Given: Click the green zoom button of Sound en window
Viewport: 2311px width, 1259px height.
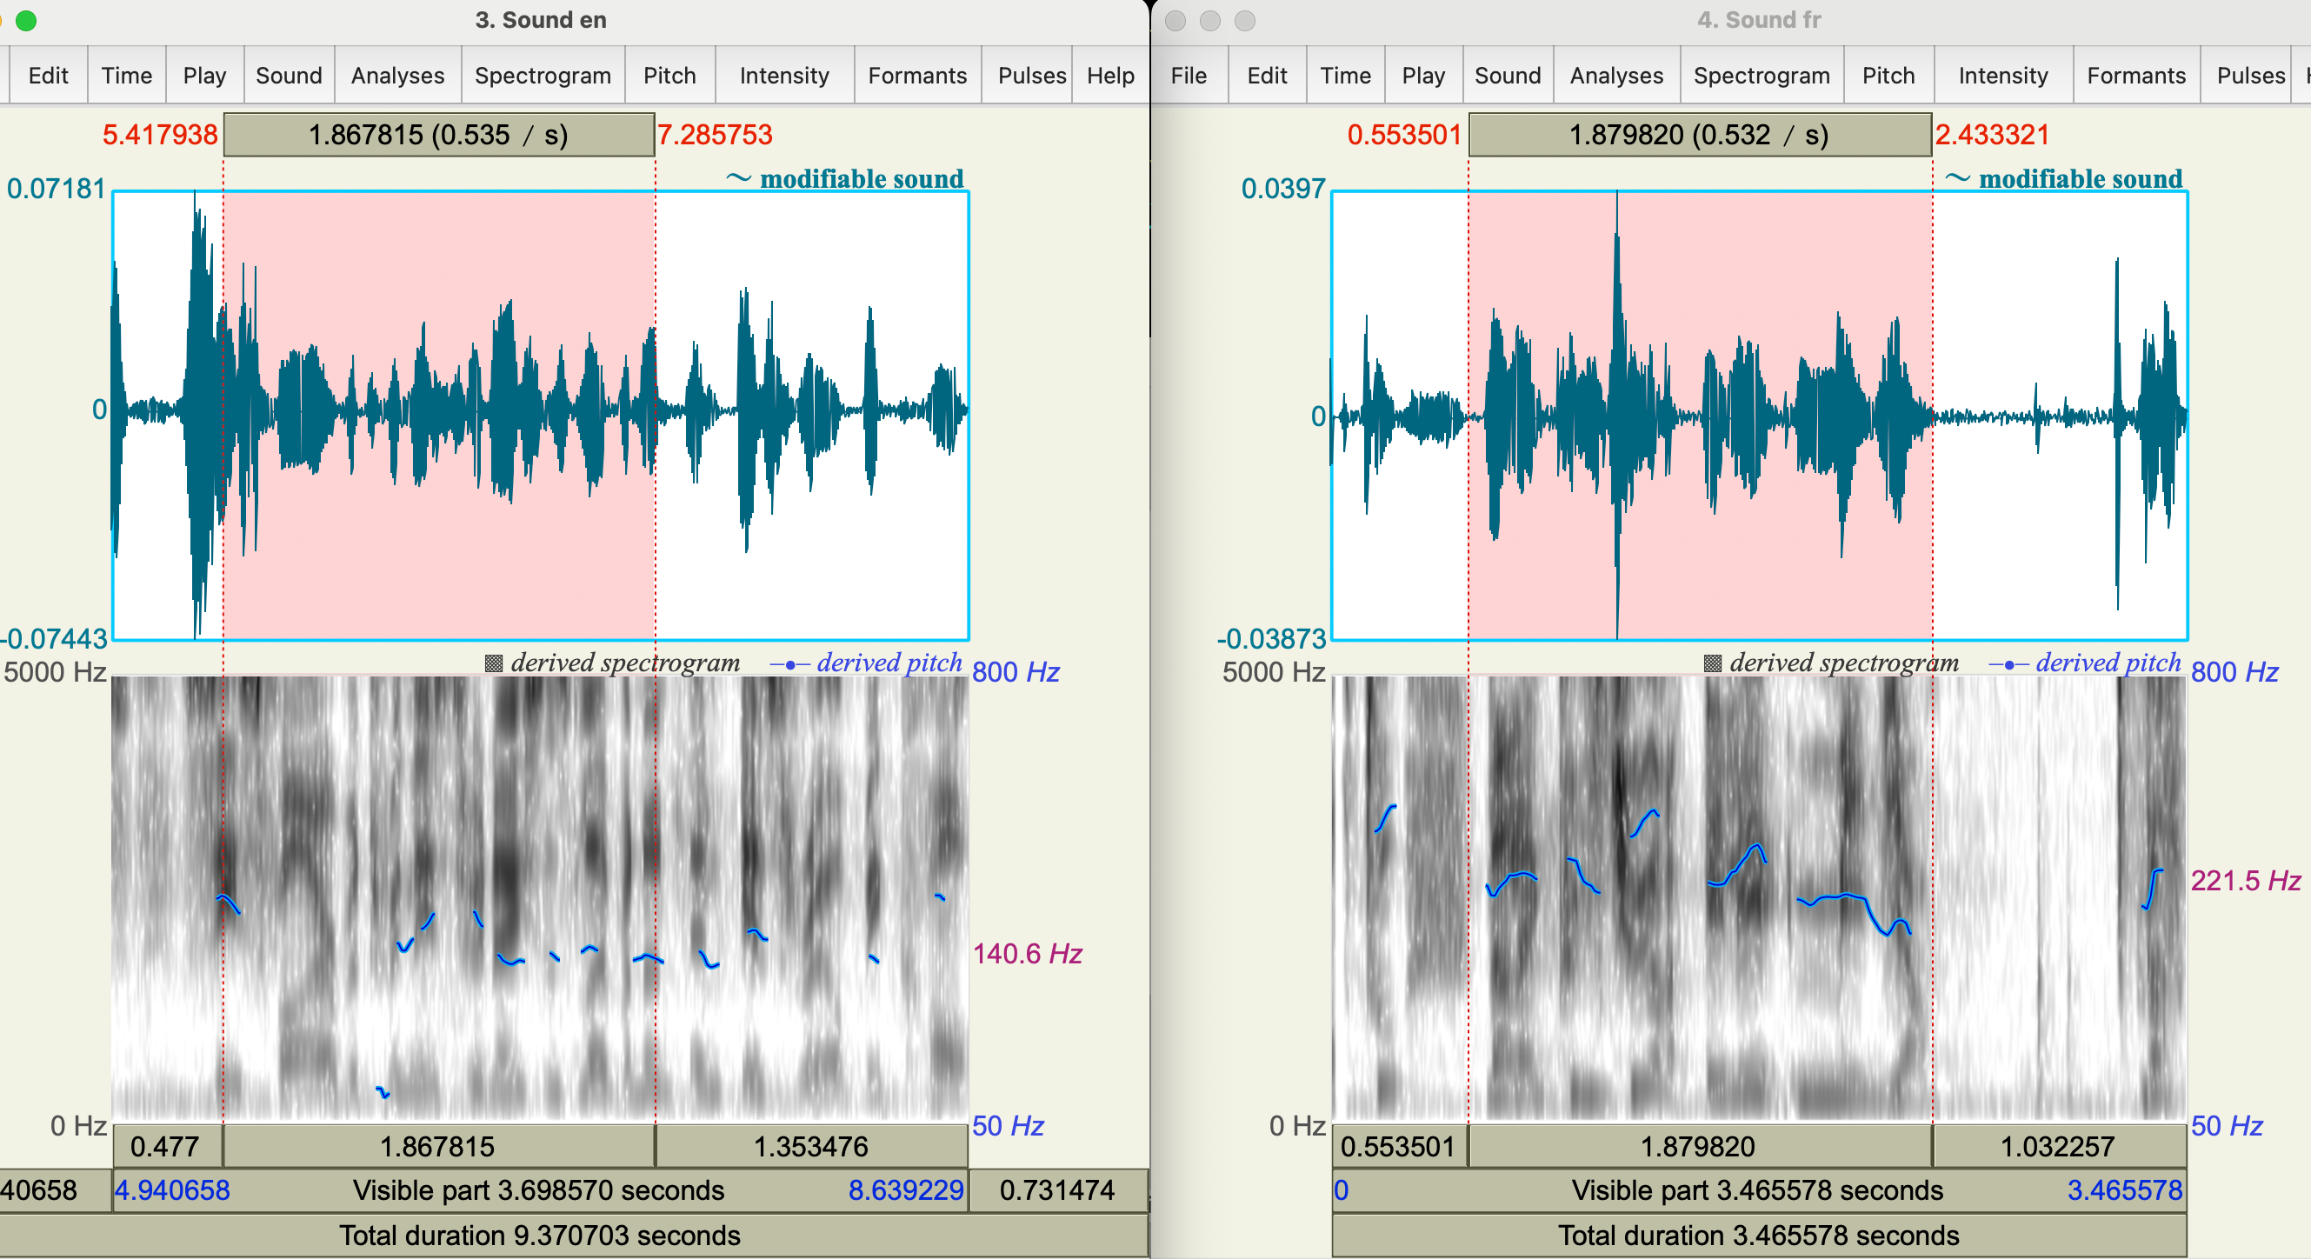Looking at the screenshot, I should 27,21.
